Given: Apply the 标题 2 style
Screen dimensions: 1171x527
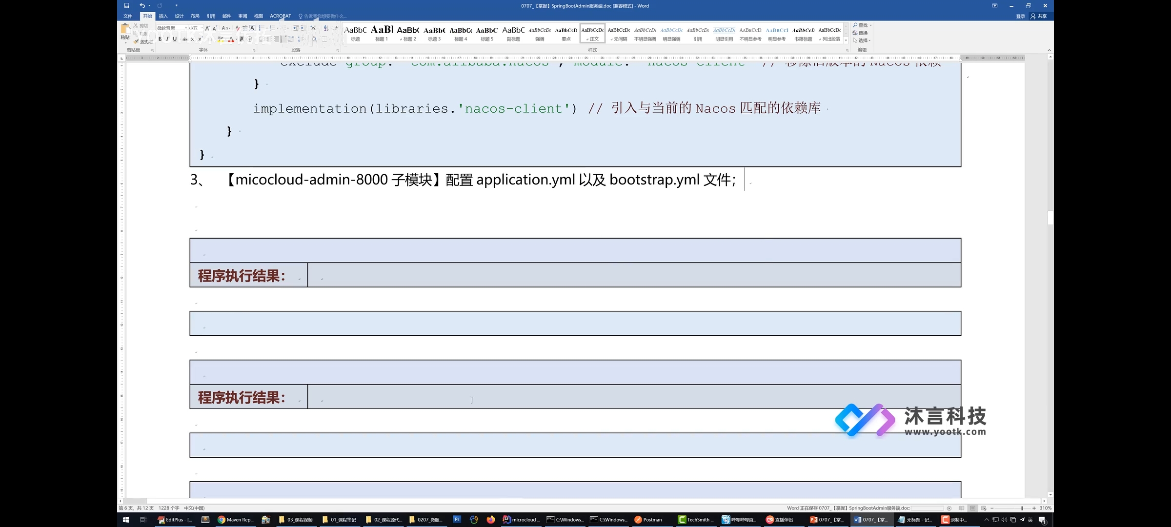Looking at the screenshot, I should [408, 33].
